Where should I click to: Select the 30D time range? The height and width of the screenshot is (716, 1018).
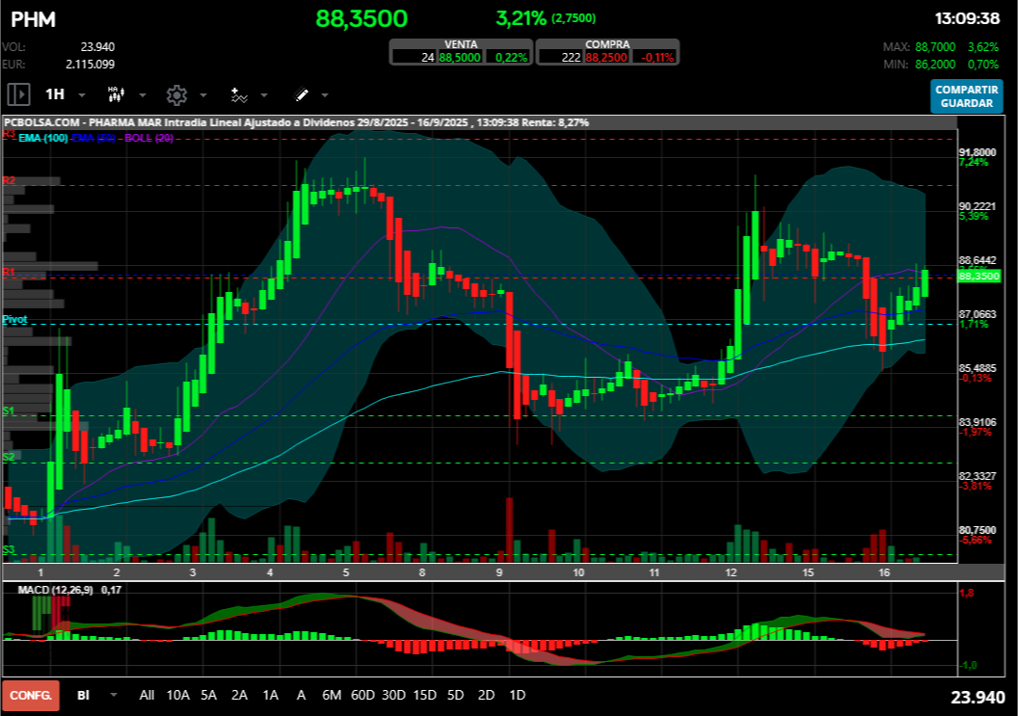pos(393,695)
